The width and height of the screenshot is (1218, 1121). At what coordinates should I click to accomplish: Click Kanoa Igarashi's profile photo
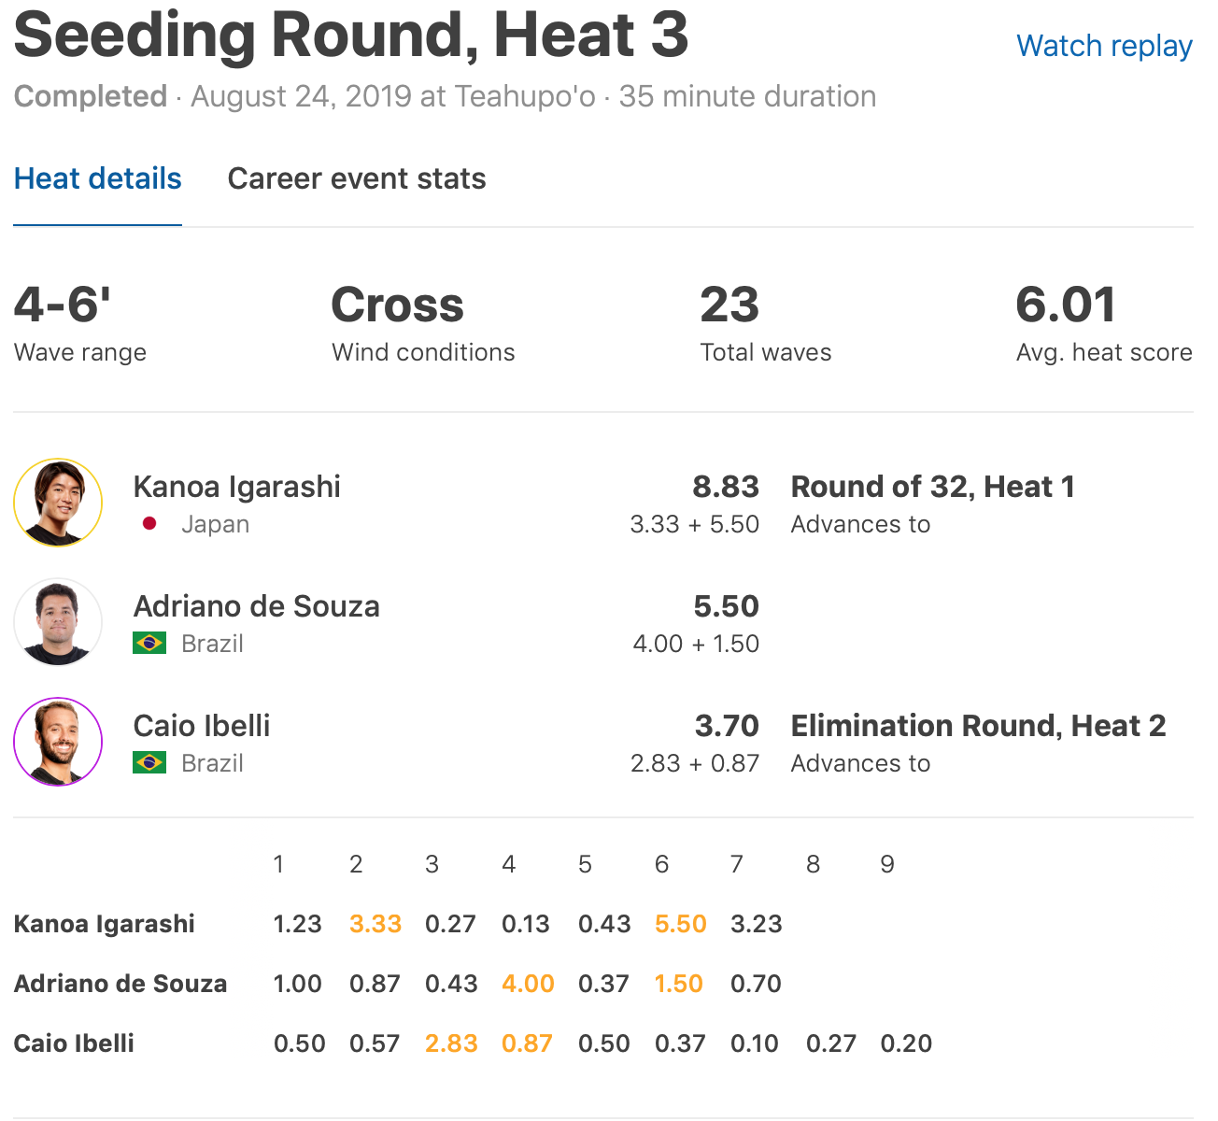(58, 503)
